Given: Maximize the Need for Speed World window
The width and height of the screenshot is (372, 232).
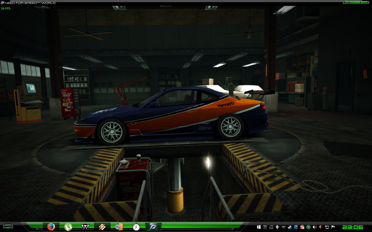Looking at the screenshot, I should [x=355, y=2].
